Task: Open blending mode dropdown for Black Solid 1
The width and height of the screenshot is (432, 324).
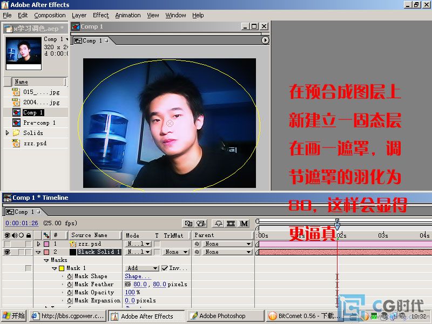Action: click(x=139, y=252)
